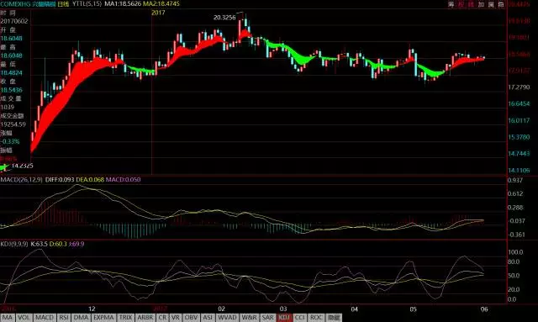Select the SAR indicator tab
The image size is (538, 322).
(267, 318)
